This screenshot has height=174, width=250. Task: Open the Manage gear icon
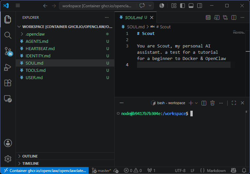tap(8, 159)
